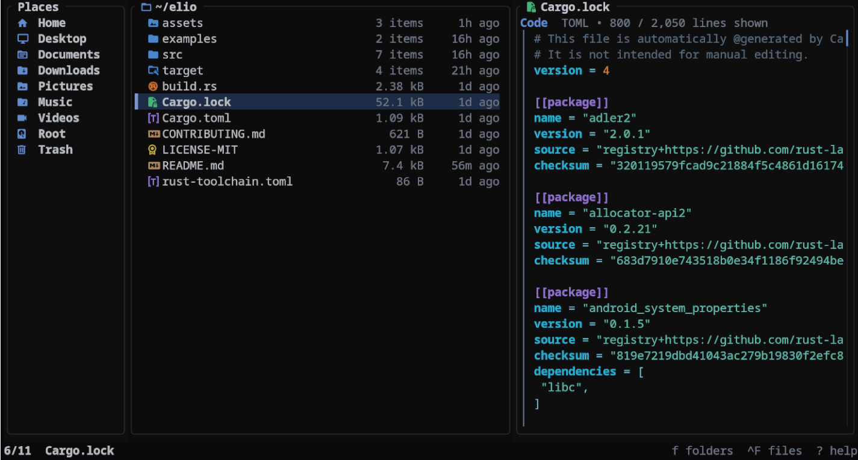
Task: Expand the src directory
Action: 172,55
